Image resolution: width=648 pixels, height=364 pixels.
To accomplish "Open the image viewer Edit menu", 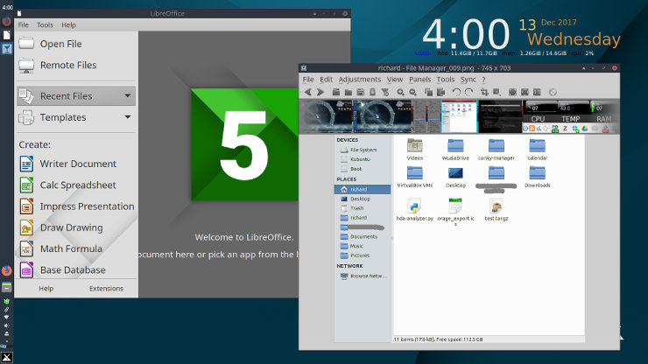I will pos(326,80).
